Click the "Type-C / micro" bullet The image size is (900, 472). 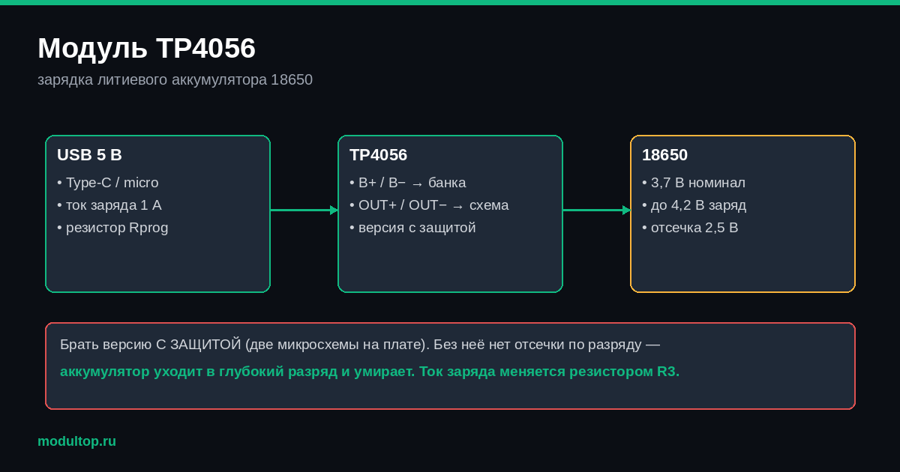pos(108,183)
